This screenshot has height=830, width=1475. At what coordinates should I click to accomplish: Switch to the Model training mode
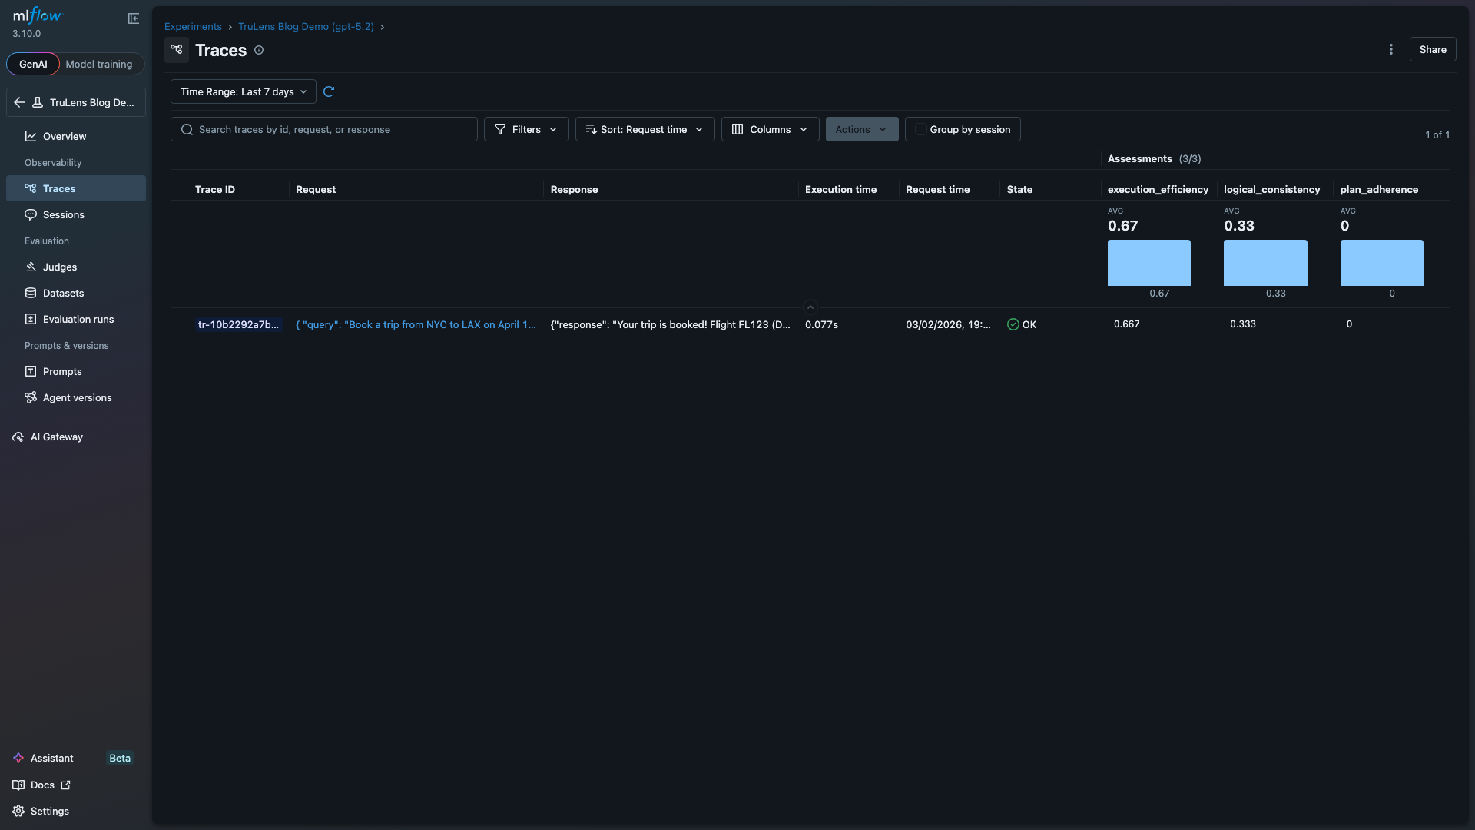99,64
